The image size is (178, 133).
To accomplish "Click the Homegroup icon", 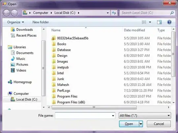I will [x=10, y=82].
